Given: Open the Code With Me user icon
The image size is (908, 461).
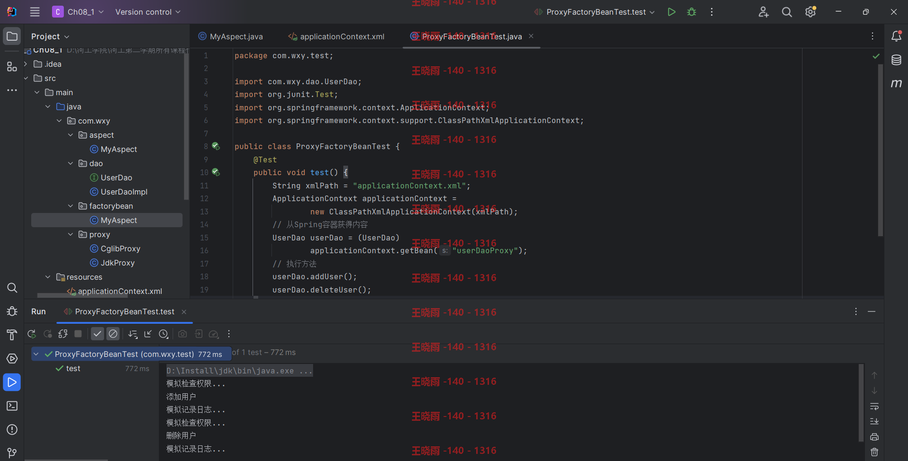Looking at the screenshot, I should [763, 12].
